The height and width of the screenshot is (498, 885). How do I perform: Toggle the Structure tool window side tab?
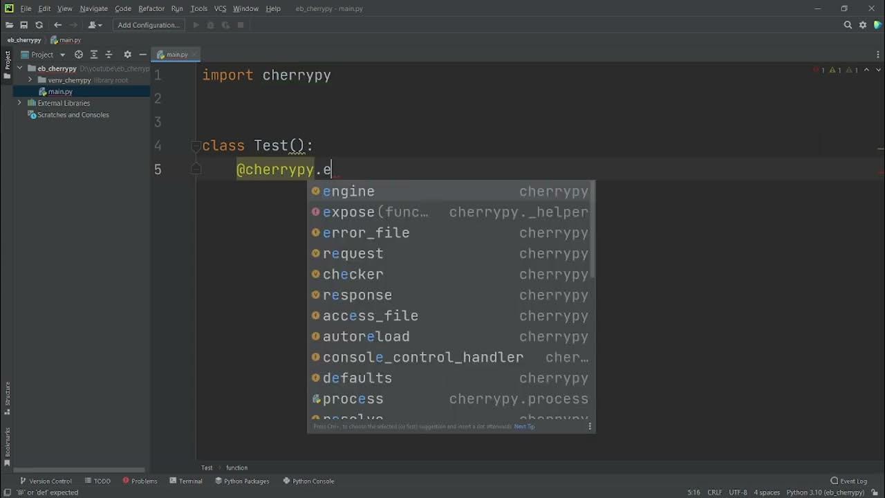pyautogui.click(x=7, y=397)
